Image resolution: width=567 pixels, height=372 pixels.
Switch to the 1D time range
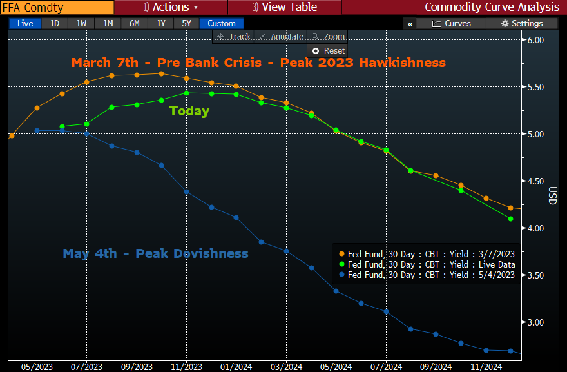(55, 23)
